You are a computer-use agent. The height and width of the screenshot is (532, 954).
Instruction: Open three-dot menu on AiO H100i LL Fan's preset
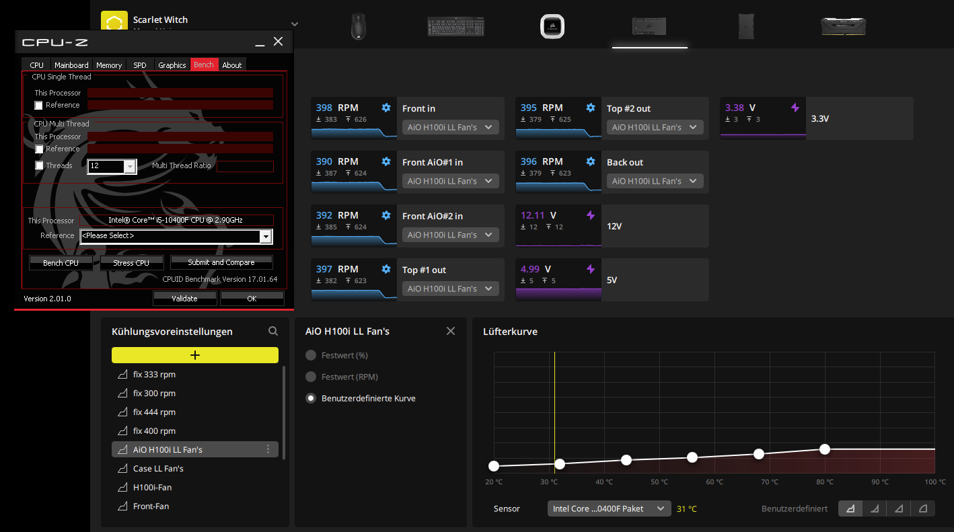(x=268, y=449)
